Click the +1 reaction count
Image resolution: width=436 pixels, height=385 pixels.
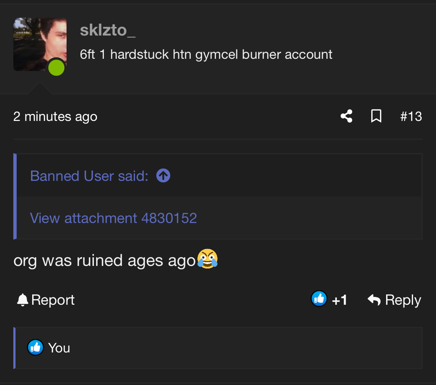coord(339,300)
